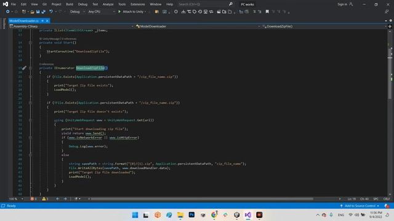
Task: Open the Project menu
Action: tap(56, 4)
